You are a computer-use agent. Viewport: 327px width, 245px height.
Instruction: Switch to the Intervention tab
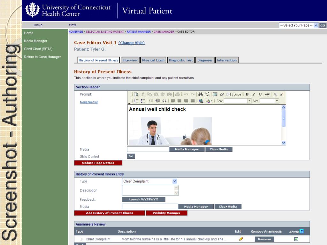pos(227,60)
